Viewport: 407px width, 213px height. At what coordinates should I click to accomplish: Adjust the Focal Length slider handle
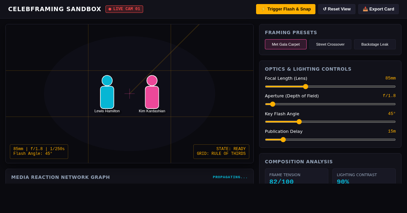(x=306, y=87)
